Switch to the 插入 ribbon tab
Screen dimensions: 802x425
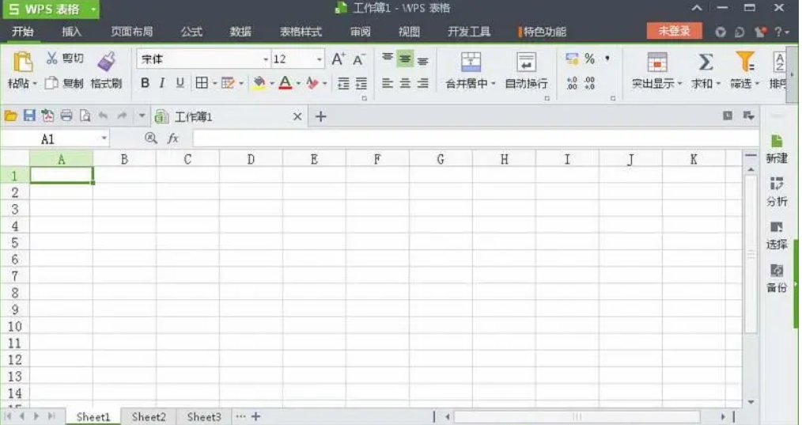pyautogui.click(x=72, y=32)
